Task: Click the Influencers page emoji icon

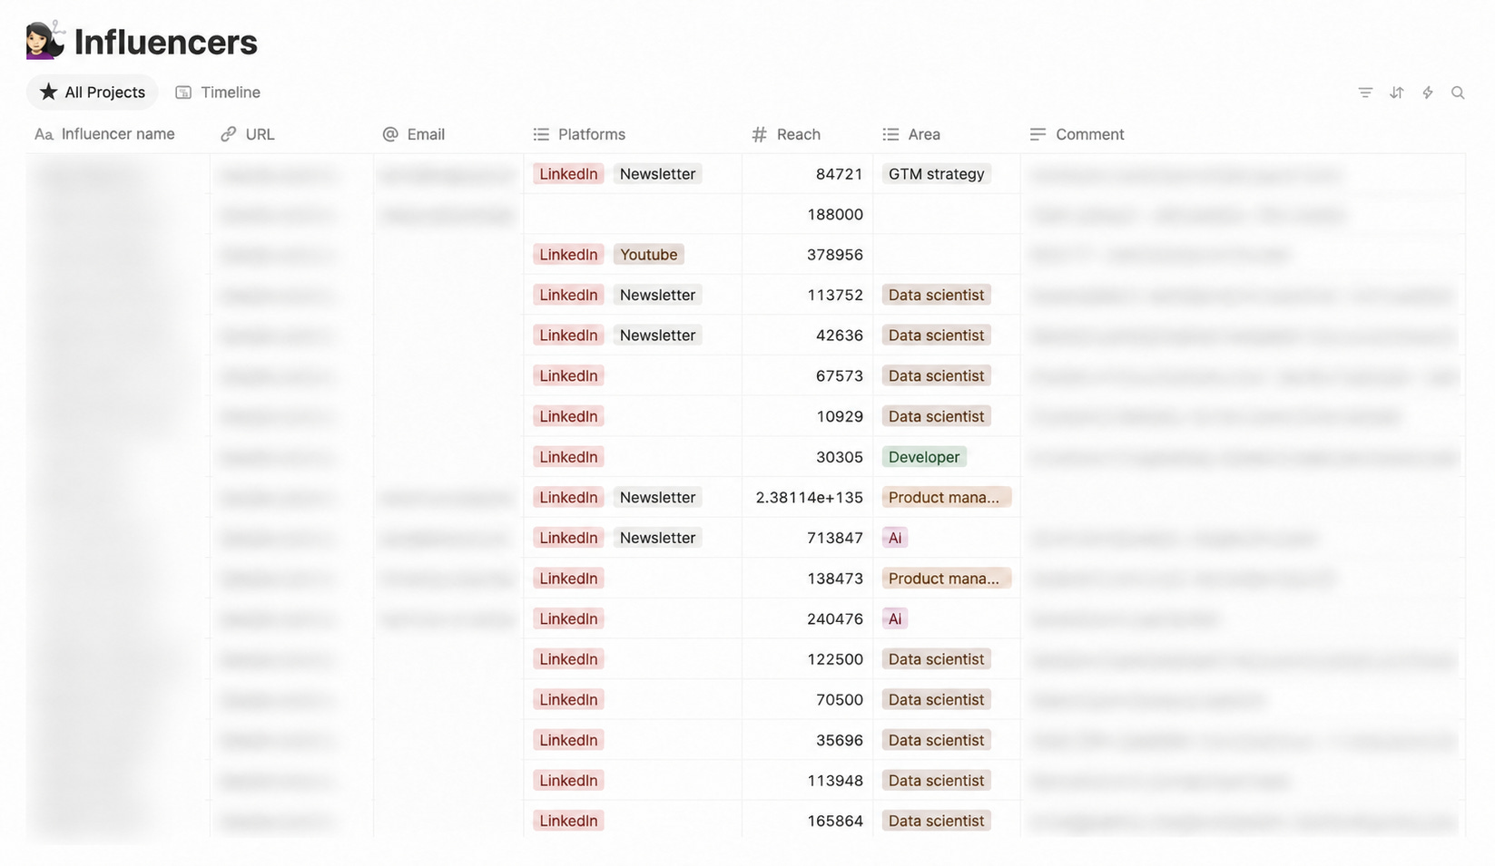Action: point(45,40)
